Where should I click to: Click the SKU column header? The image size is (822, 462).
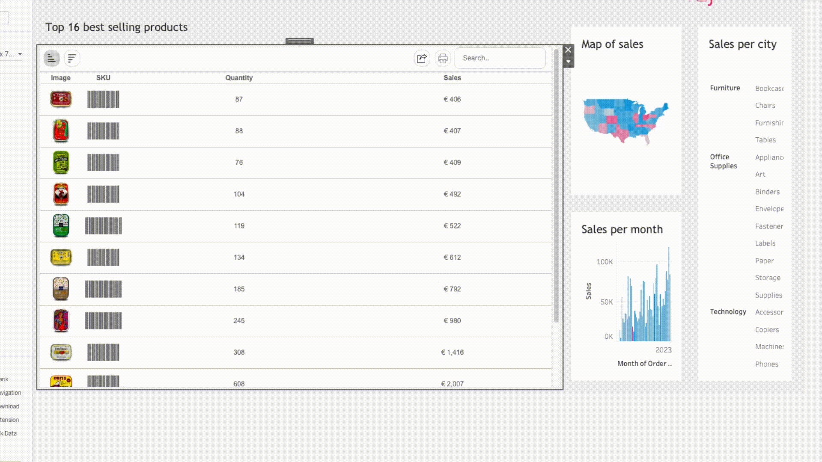coord(103,78)
